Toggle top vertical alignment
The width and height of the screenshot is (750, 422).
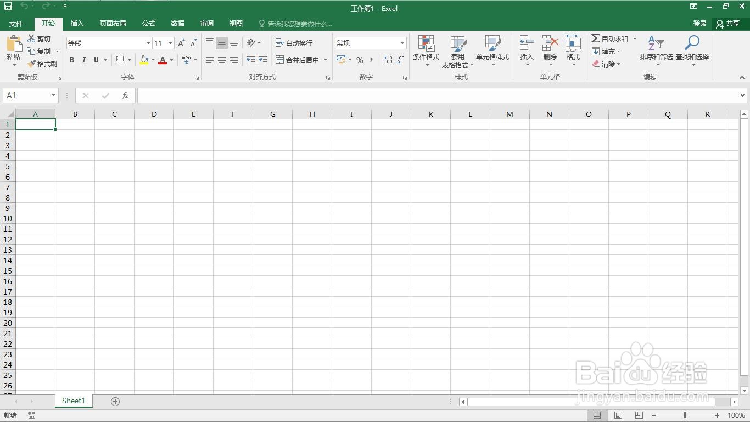(x=210, y=42)
